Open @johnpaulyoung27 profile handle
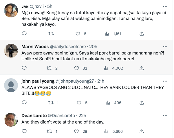The height and width of the screenshot is (138, 174). tap(75, 81)
